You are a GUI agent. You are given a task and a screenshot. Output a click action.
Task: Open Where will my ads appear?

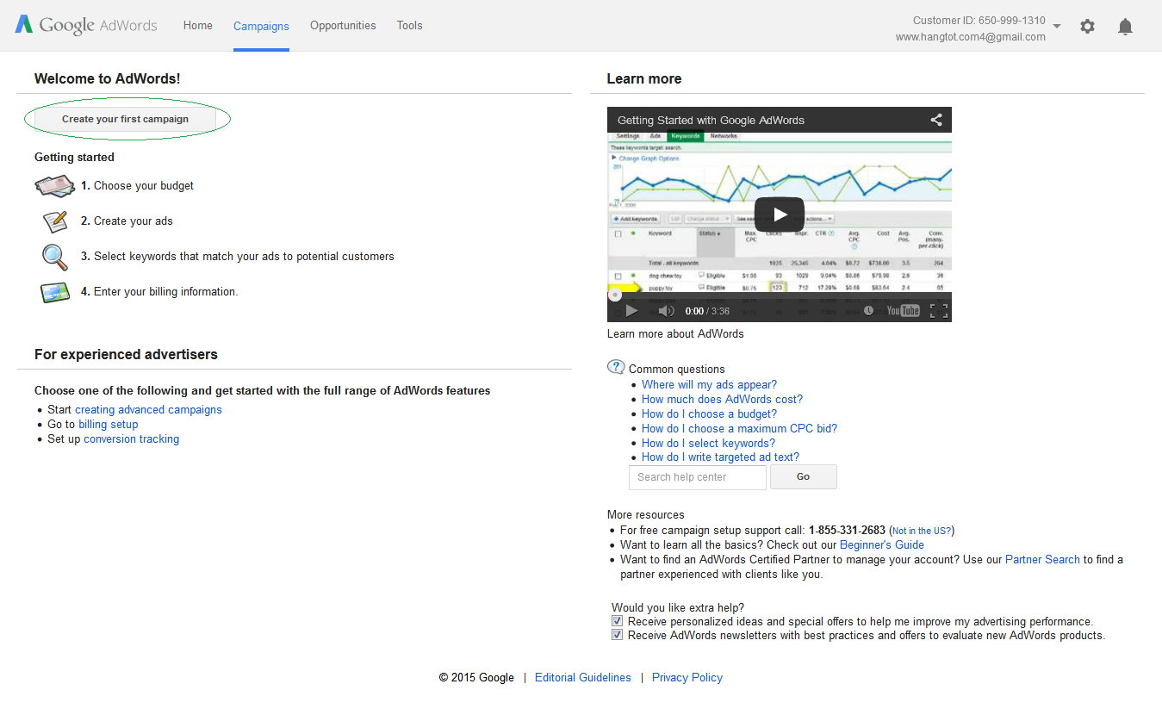pyautogui.click(x=709, y=385)
